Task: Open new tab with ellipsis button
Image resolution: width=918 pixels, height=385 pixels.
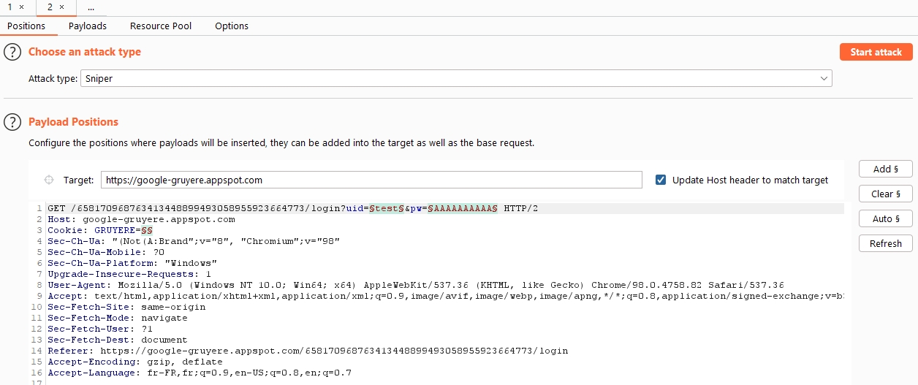Action: pos(91,7)
